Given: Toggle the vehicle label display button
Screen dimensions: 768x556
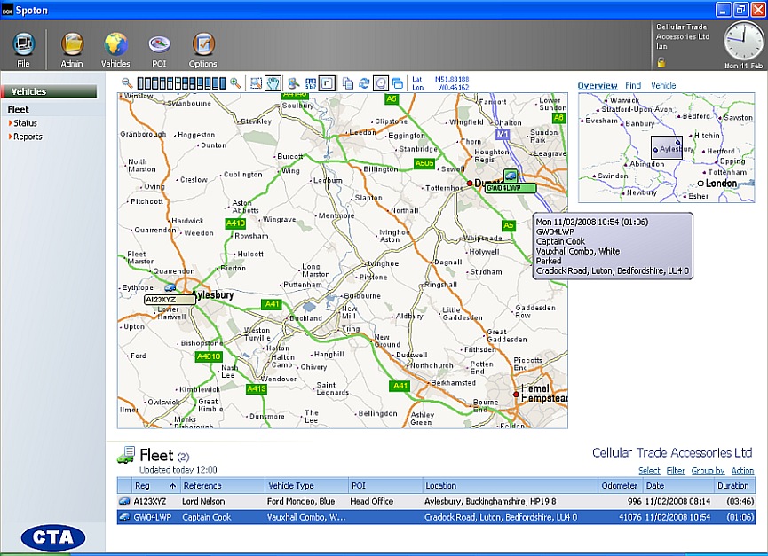Looking at the screenshot, I should pyautogui.click(x=327, y=83).
